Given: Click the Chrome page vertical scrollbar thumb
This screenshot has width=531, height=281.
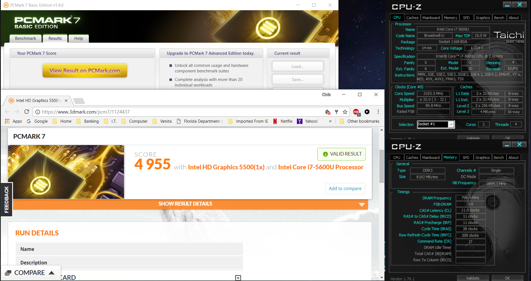Looking at the screenshot, I should [x=382, y=166].
